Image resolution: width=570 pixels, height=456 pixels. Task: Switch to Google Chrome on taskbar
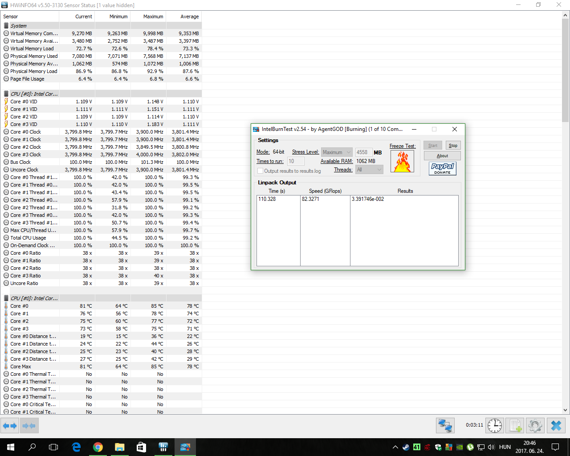[x=98, y=447]
